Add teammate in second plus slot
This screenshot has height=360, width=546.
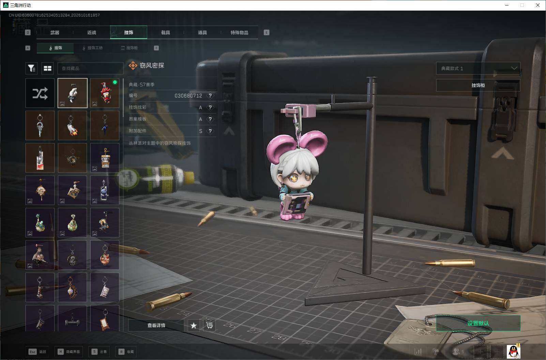497,351
